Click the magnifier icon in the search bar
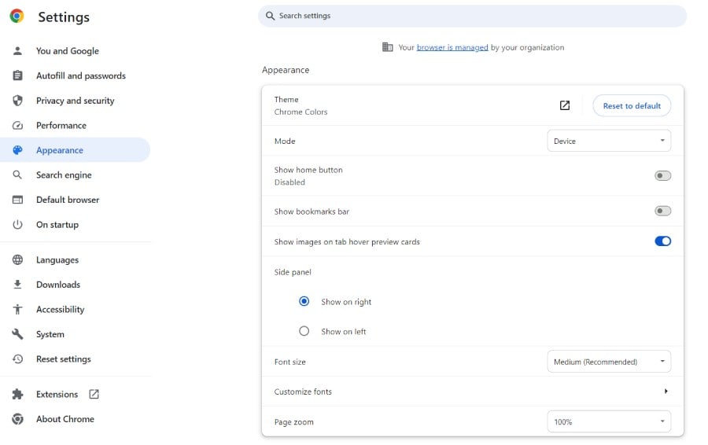The image size is (708, 445). 270,16
